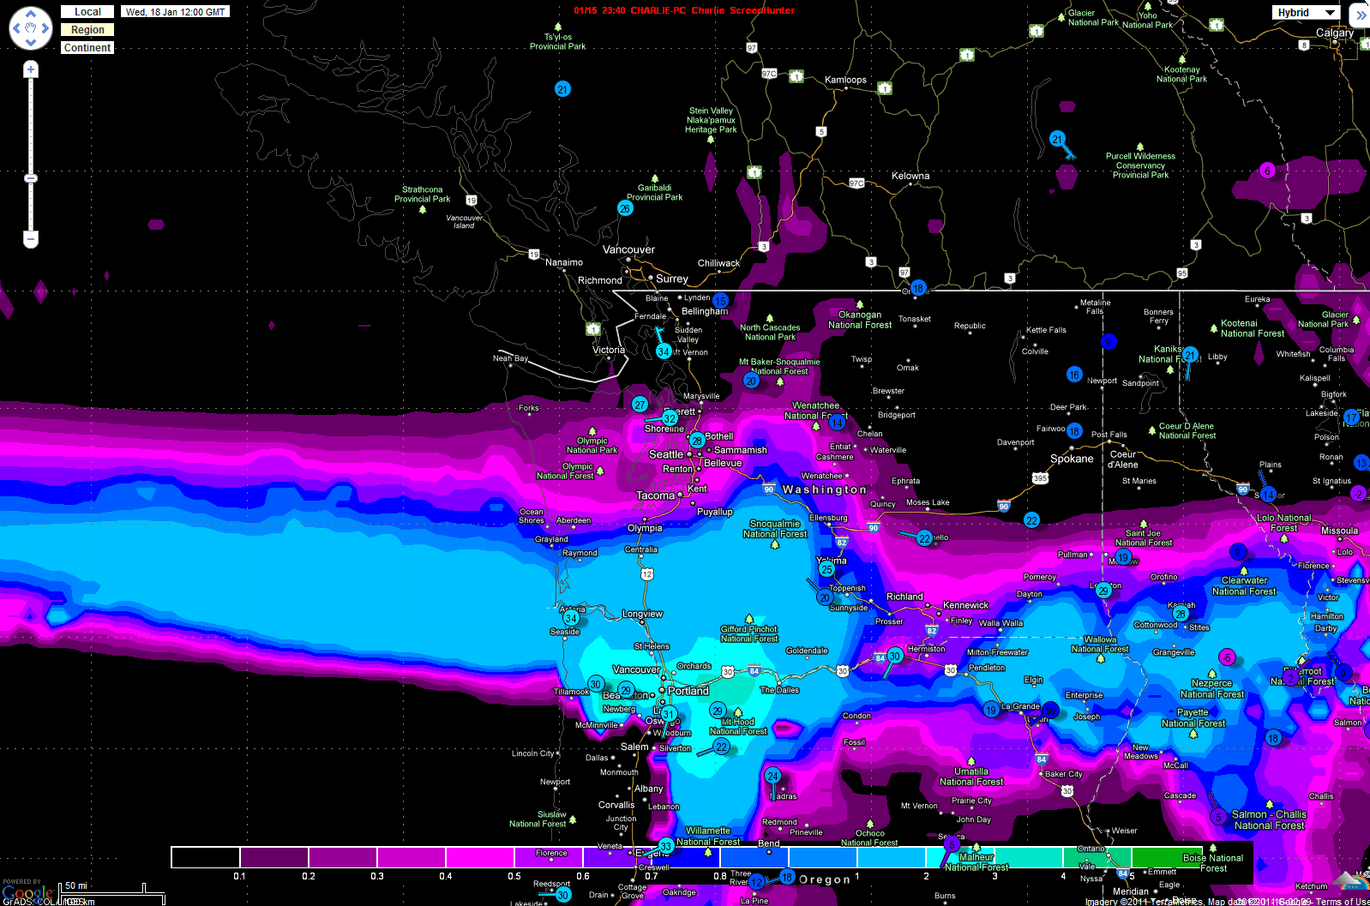Click the Olympic National Park label
Image resolution: width=1370 pixels, height=906 pixels.
[x=592, y=445]
